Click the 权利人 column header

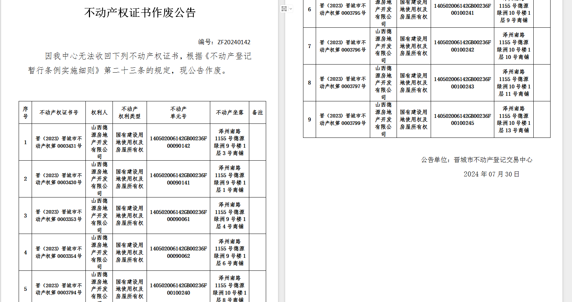pos(99,113)
